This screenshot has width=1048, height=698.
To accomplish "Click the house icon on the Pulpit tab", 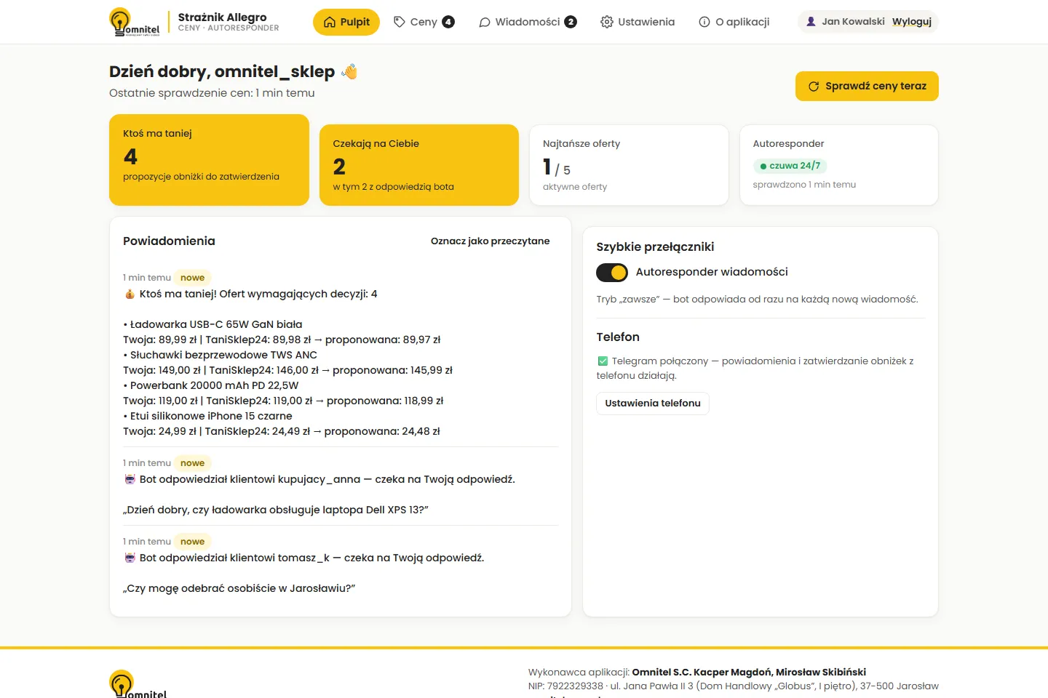I will click(x=330, y=22).
